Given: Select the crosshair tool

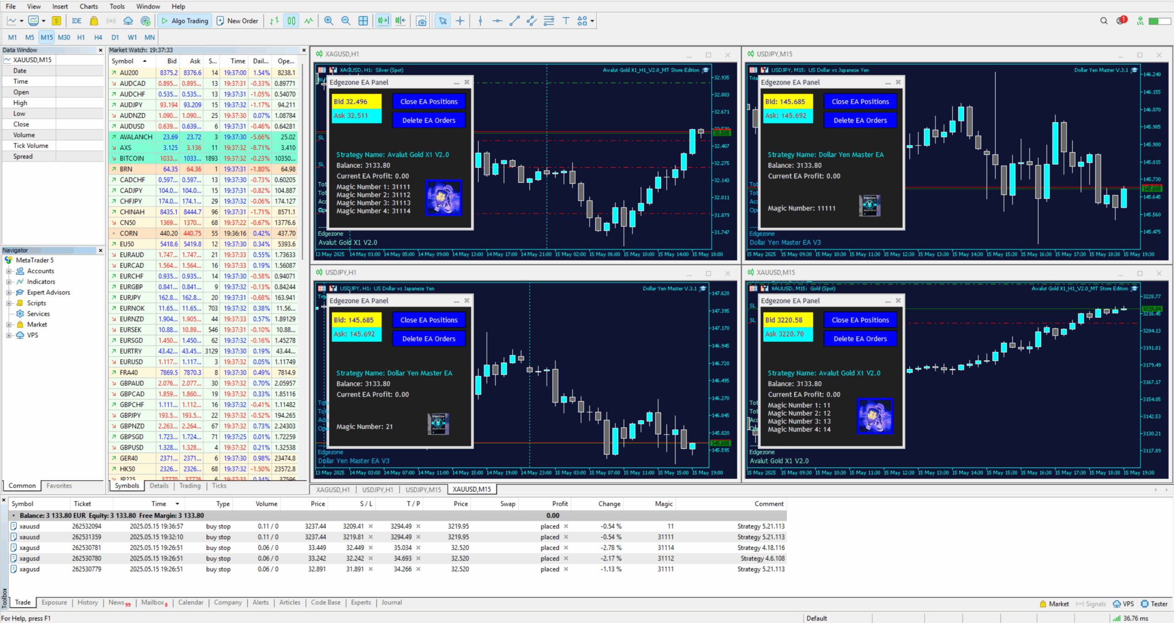Looking at the screenshot, I should coord(460,21).
